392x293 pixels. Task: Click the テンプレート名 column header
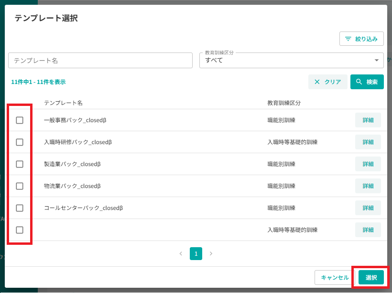[63, 103]
